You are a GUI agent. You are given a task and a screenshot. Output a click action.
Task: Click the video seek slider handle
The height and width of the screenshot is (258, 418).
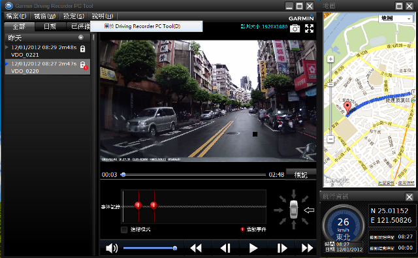123,175
